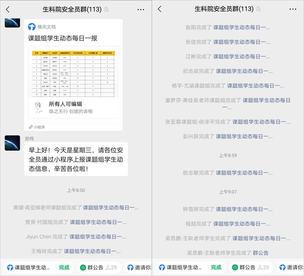Open 课题组学生动态每日一报 card title
304x276 pixels.
63,38
